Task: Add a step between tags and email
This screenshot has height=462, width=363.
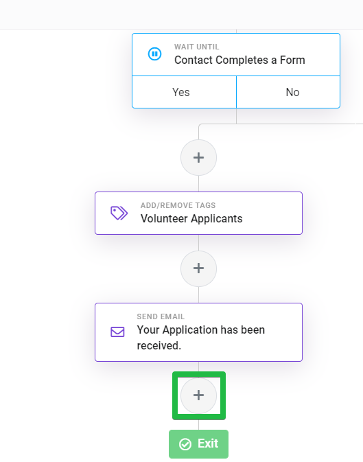Action: (198, 268)
